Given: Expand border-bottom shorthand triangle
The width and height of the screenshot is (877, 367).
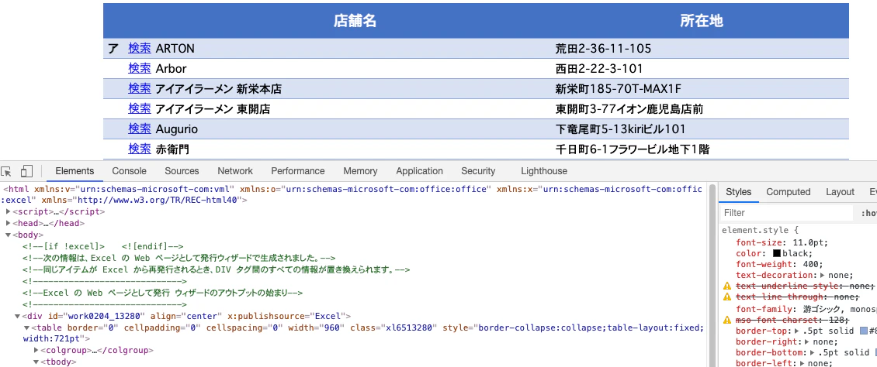Looking at the screenshot, I should click(x=813, y=353).
